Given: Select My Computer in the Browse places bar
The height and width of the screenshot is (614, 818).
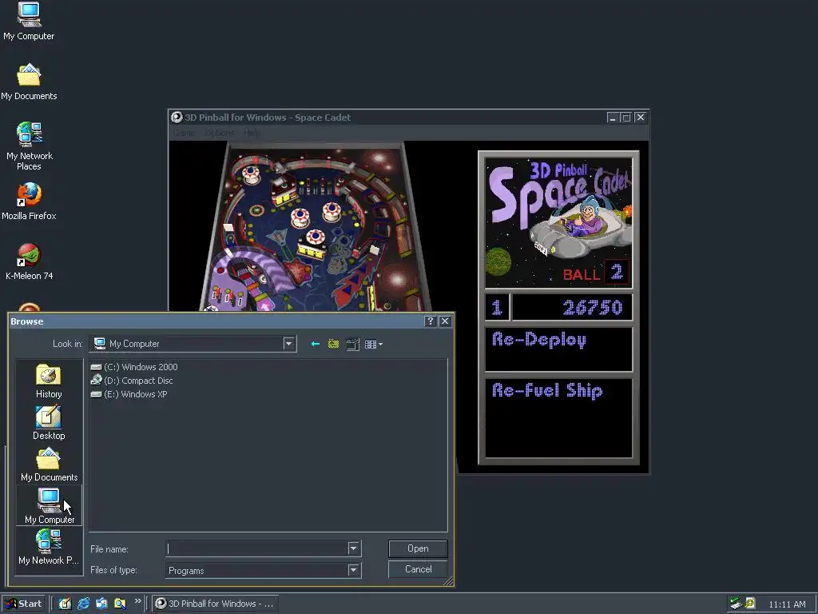Looking at the screenshot, I should [x=49, y=505].
